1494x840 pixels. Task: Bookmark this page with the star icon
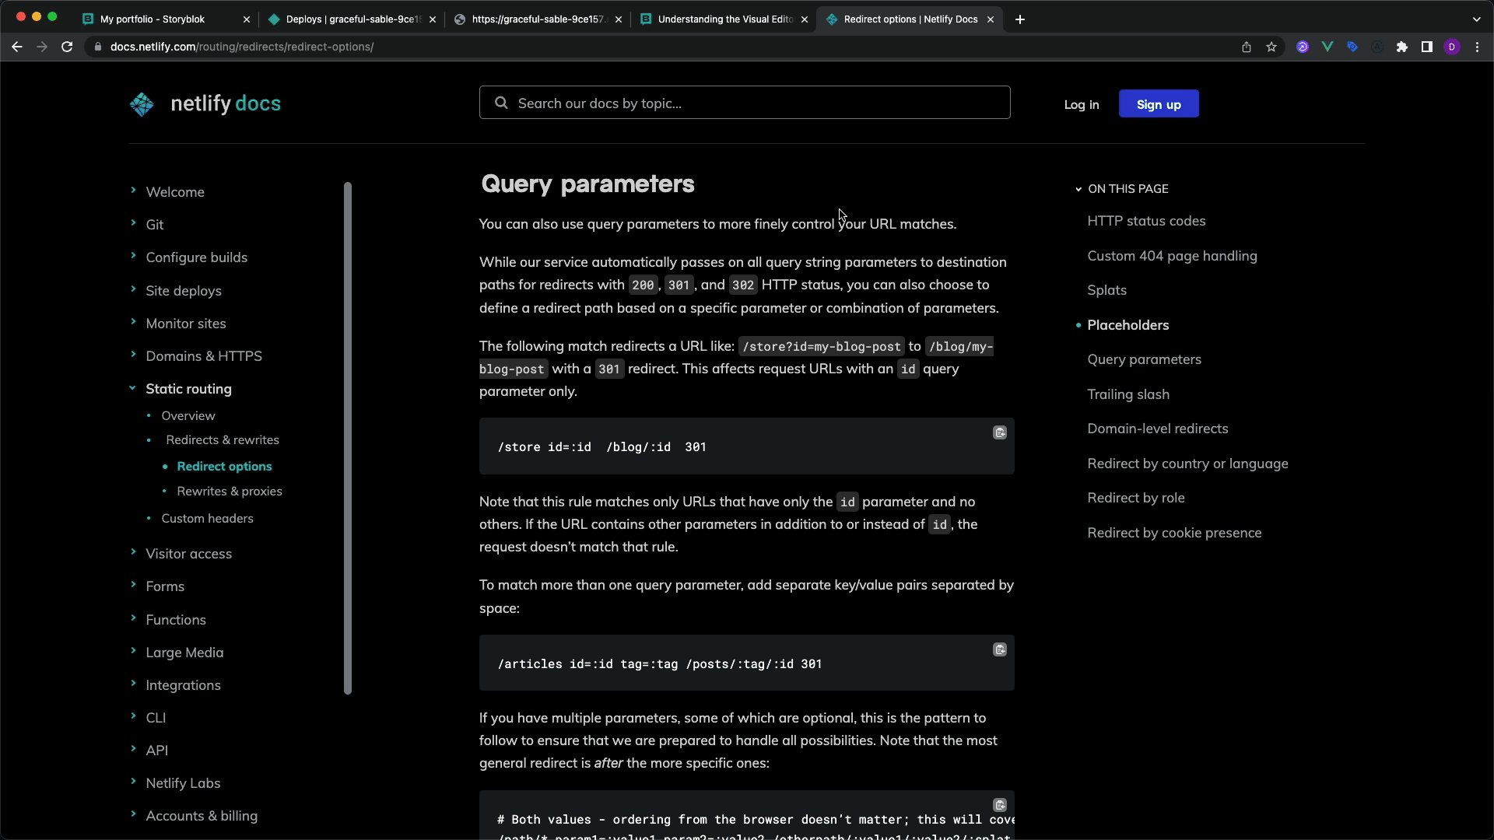point(1271,47)
